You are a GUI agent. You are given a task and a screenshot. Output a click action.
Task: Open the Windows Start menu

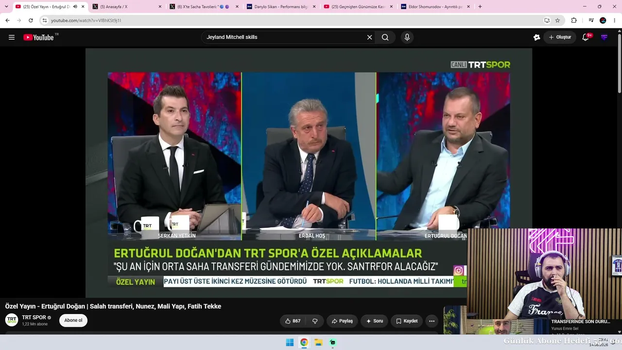(x=290, y=342)
